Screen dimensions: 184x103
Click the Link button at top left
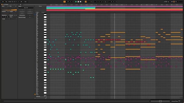click(x=3, y=2)
